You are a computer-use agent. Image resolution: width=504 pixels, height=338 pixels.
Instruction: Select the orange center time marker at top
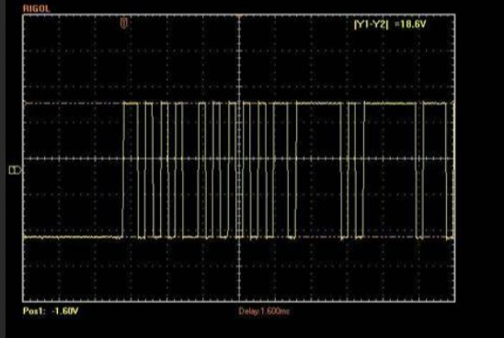(x=239, y=16)
